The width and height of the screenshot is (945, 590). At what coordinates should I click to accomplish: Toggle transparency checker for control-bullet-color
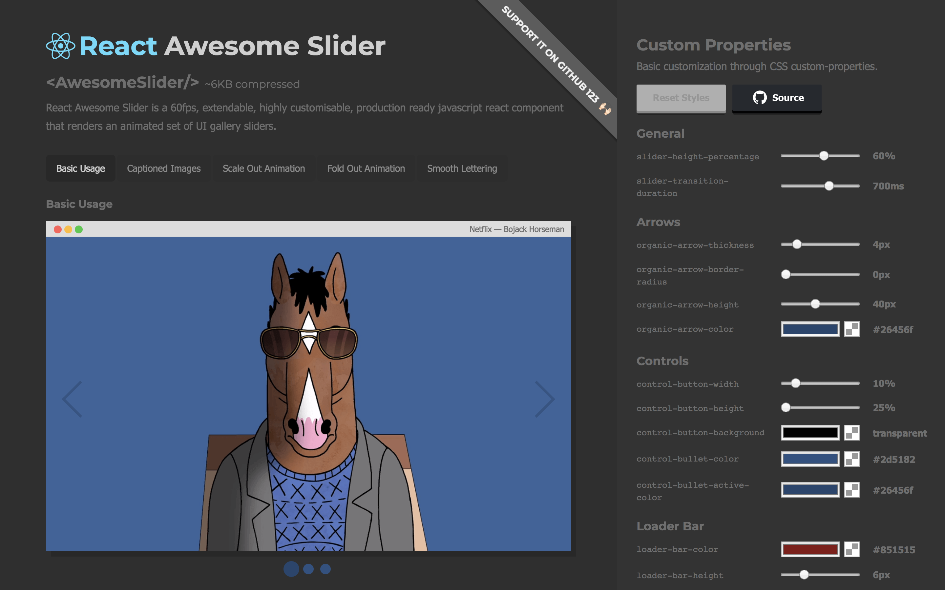[851, 459]
